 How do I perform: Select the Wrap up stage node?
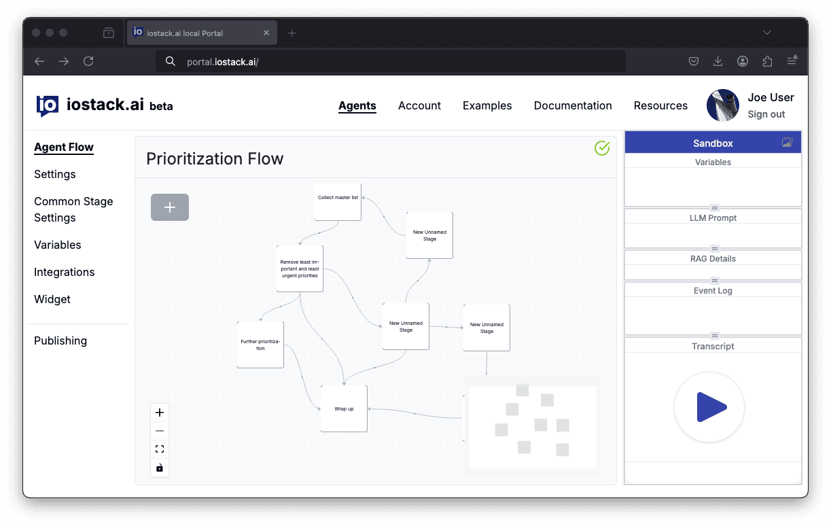coord(344,408)
